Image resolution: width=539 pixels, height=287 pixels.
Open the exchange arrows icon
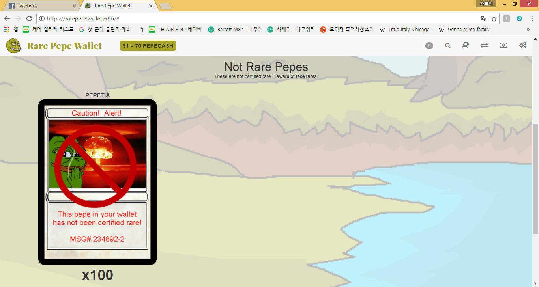(484, 46)
